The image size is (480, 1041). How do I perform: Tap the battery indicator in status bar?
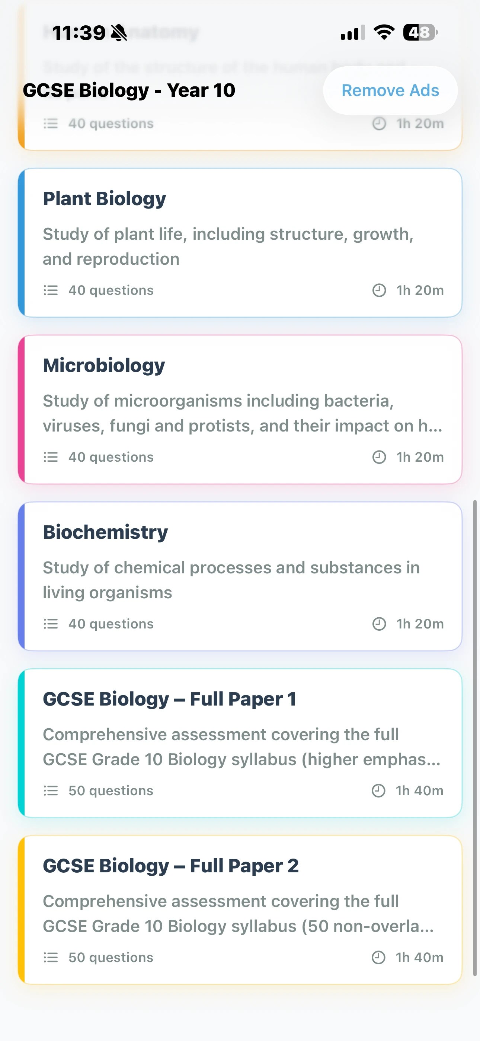pos(420,33)
